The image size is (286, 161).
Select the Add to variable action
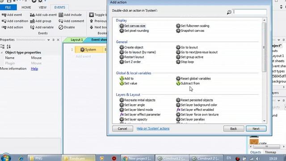pos(126,79)
